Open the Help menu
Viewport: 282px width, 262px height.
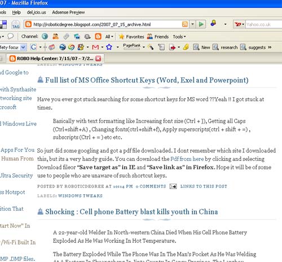click(16, 12)
